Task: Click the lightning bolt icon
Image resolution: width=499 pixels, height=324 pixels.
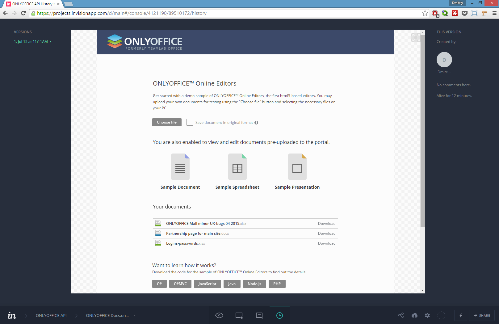Action: [461, 315]
